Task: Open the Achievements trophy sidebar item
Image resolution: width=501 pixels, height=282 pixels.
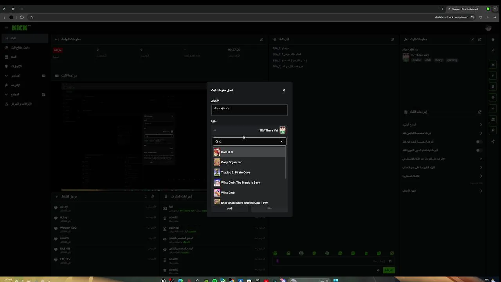Action: [24, 66]
